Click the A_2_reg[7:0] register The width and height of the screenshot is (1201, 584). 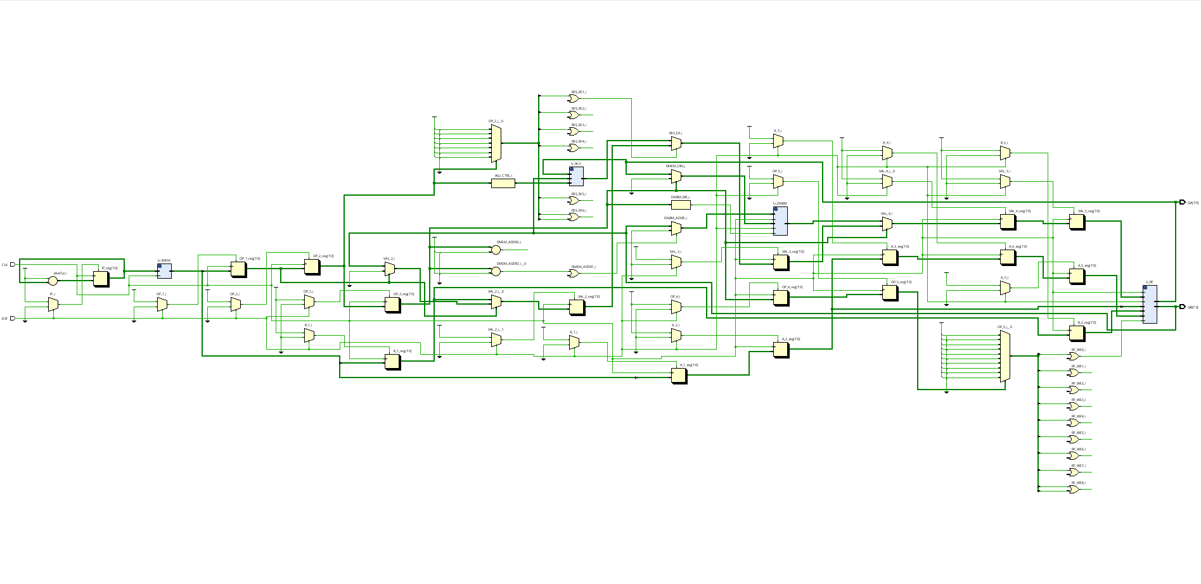click(x=781, y=350)
